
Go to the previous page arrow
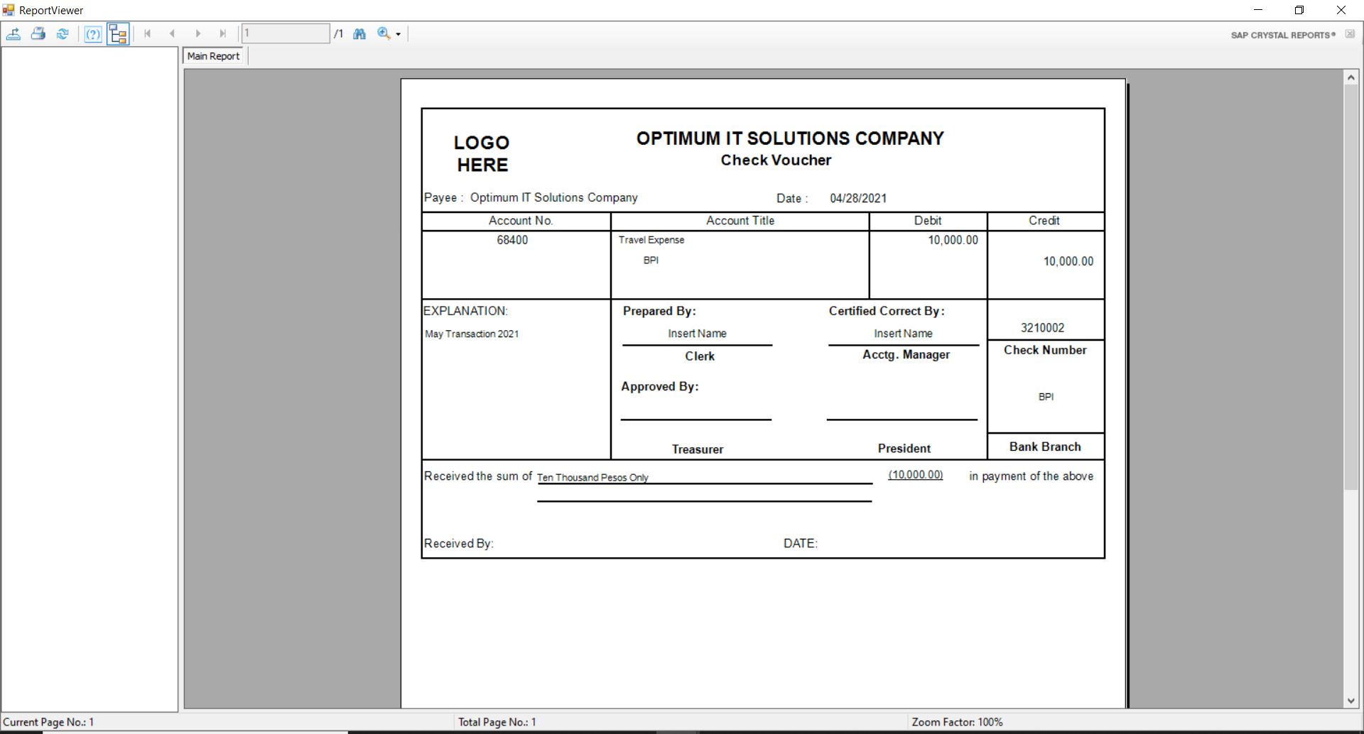click(x=172, y=33)
